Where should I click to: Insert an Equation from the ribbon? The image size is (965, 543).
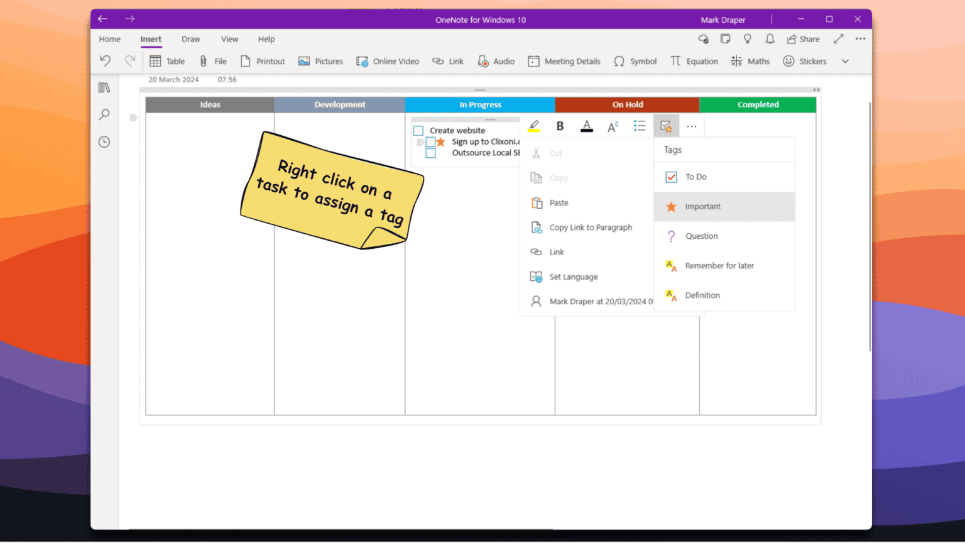pos(694,61)
